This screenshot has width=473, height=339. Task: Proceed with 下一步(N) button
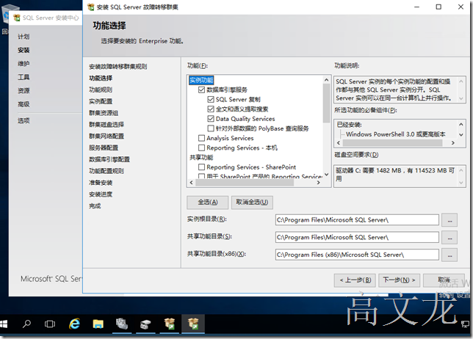(x=399, y=280)
